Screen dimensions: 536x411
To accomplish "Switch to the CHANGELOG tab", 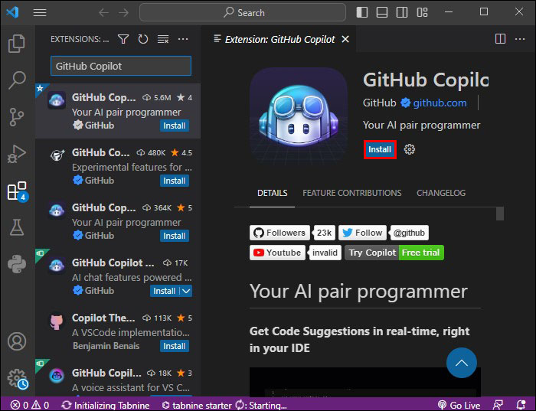I will coord(441,193).
